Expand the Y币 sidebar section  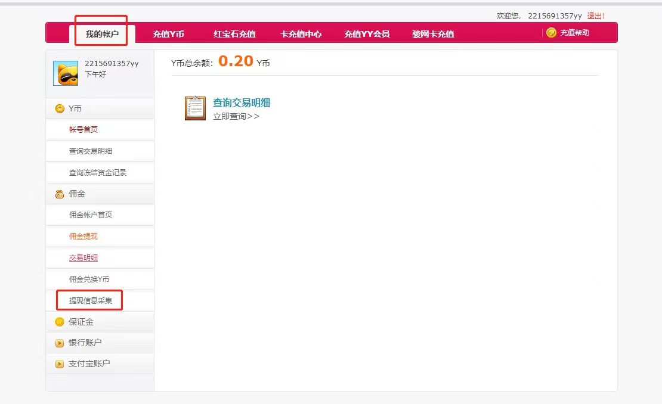click(100, 109)
